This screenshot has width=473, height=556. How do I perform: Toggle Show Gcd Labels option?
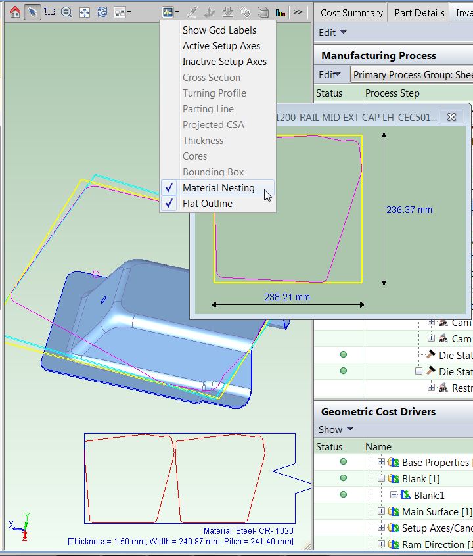[219, 30]
